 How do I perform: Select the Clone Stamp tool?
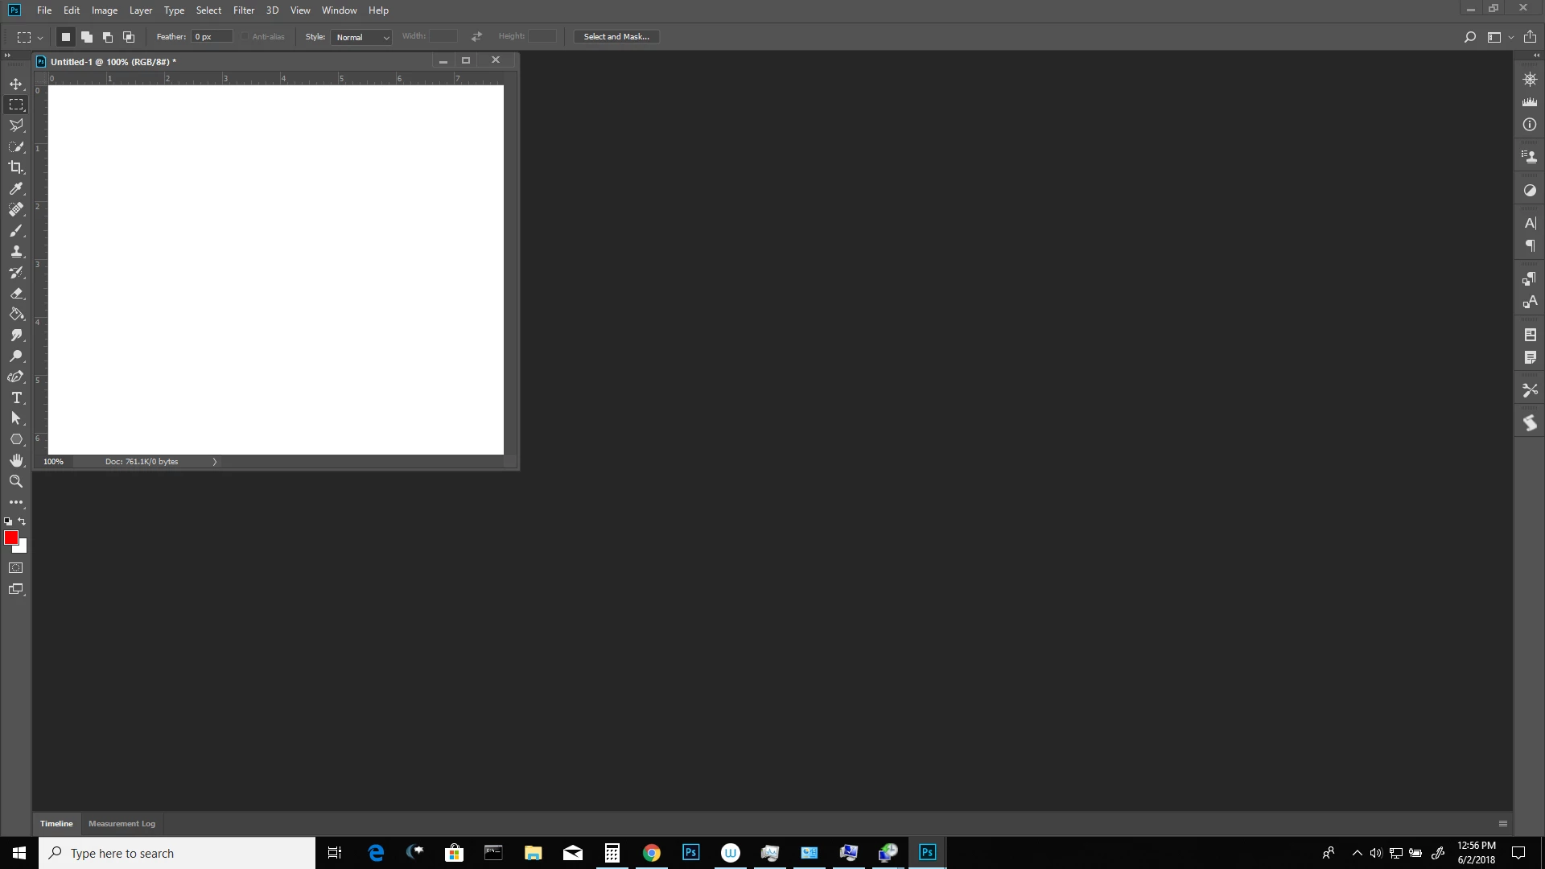click(x=16, y=252)
